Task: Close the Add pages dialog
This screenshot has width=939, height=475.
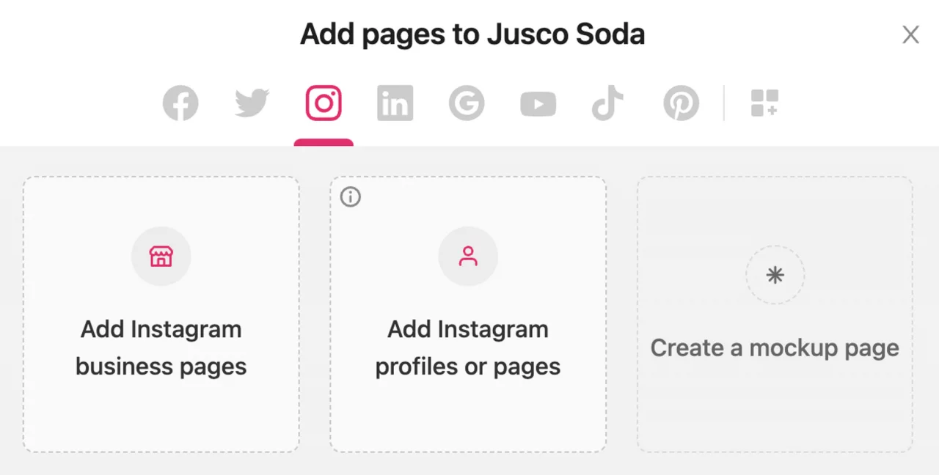Action: click(910, 34)
